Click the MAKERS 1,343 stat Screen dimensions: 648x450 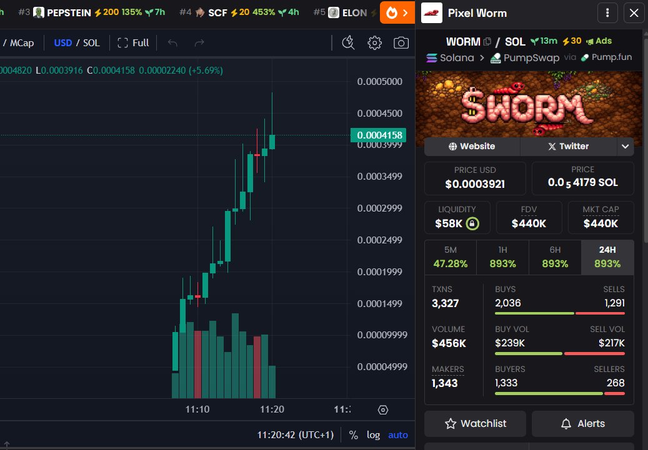[x=448, y=376]
